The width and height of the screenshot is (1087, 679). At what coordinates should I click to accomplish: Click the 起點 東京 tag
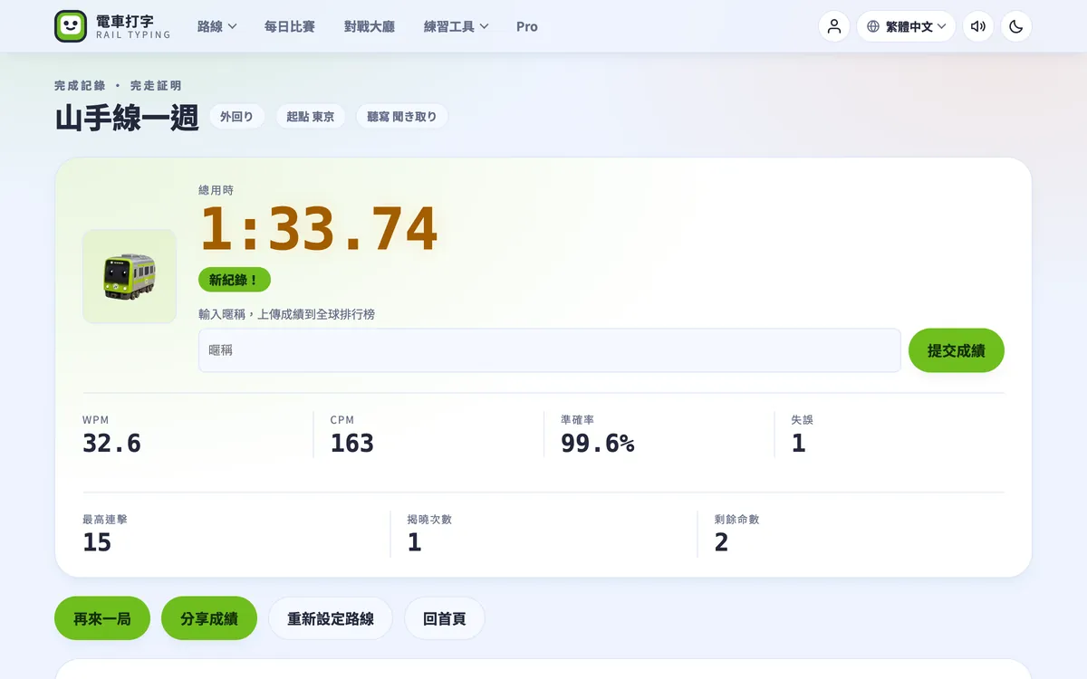pyautogui.click(x=311, y=117)
